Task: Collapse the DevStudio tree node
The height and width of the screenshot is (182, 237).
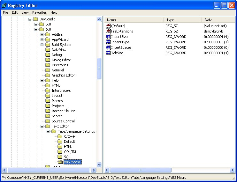Action: pyautogui.click(x=30, y=19)
